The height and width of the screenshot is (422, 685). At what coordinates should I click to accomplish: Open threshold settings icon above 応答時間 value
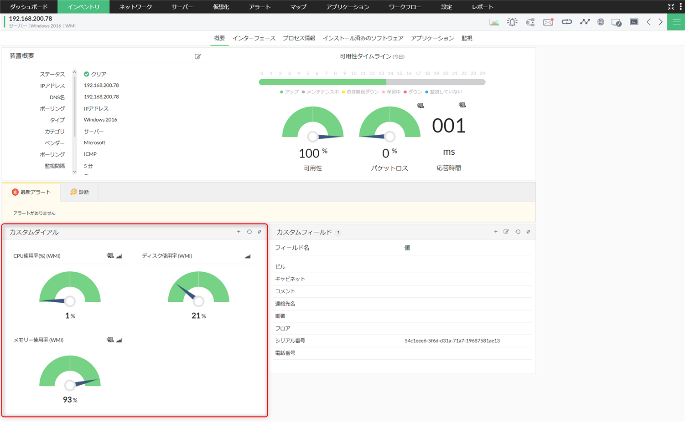tap(462, 105)
